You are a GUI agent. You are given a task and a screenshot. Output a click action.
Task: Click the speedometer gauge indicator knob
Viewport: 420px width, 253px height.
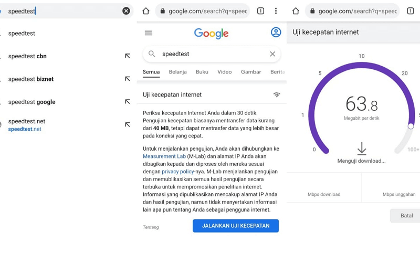[x=411, y=126]
